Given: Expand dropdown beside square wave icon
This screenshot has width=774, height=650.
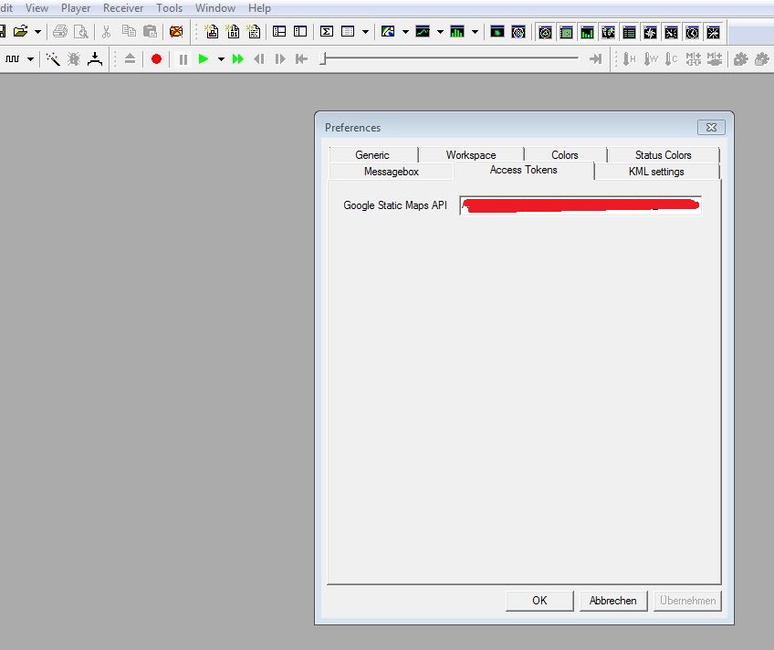Looking at the screenshot, I should pos(30,59).
